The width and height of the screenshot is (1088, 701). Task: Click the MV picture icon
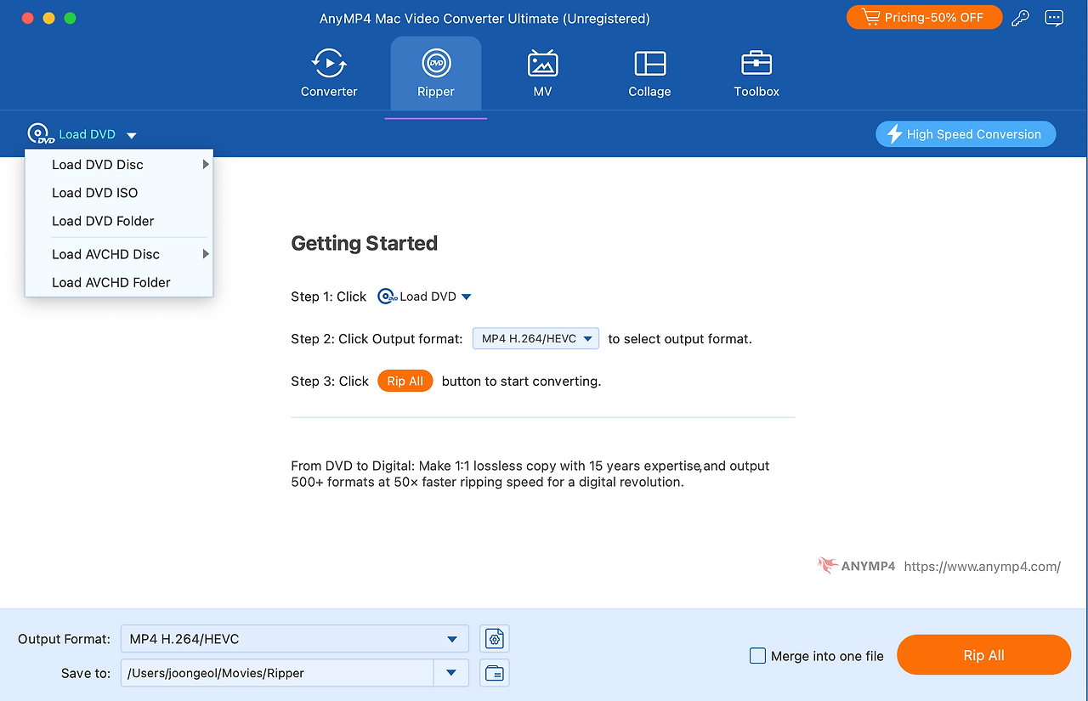click(542, 64)
